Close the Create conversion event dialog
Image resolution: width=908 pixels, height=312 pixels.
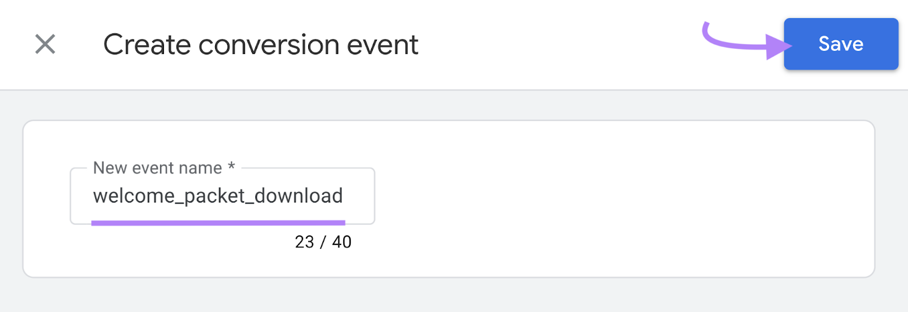click(x=45, y=44)
